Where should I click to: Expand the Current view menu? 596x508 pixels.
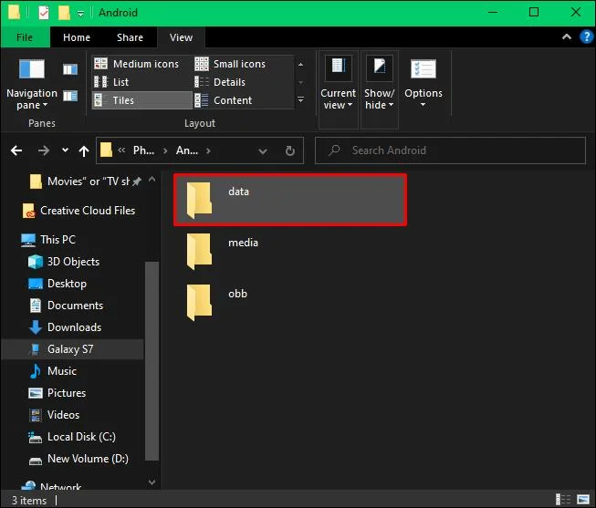(338, 84)
